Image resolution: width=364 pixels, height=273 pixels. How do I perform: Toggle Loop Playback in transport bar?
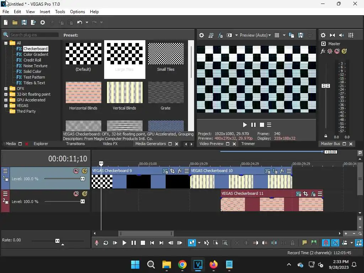(106, 243)
